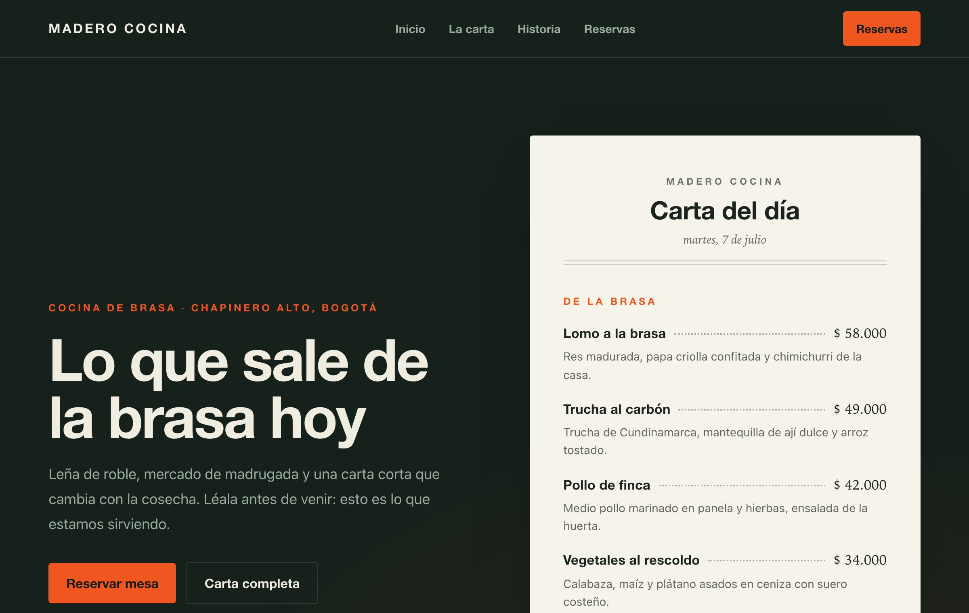Select the Vegetales al rescoldo dish
This screenshot has width=969, height=613.
tap(631, 560)
